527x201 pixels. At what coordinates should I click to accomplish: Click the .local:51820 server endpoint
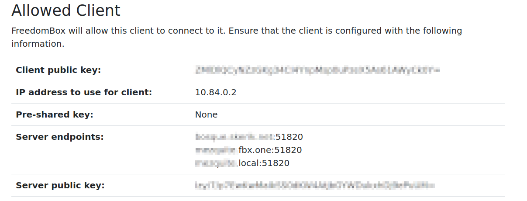(x=242, y=163)
